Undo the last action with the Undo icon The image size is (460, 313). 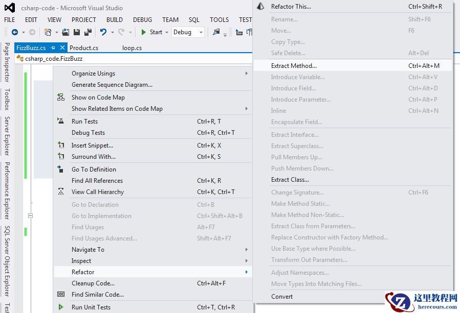[103, 32]
